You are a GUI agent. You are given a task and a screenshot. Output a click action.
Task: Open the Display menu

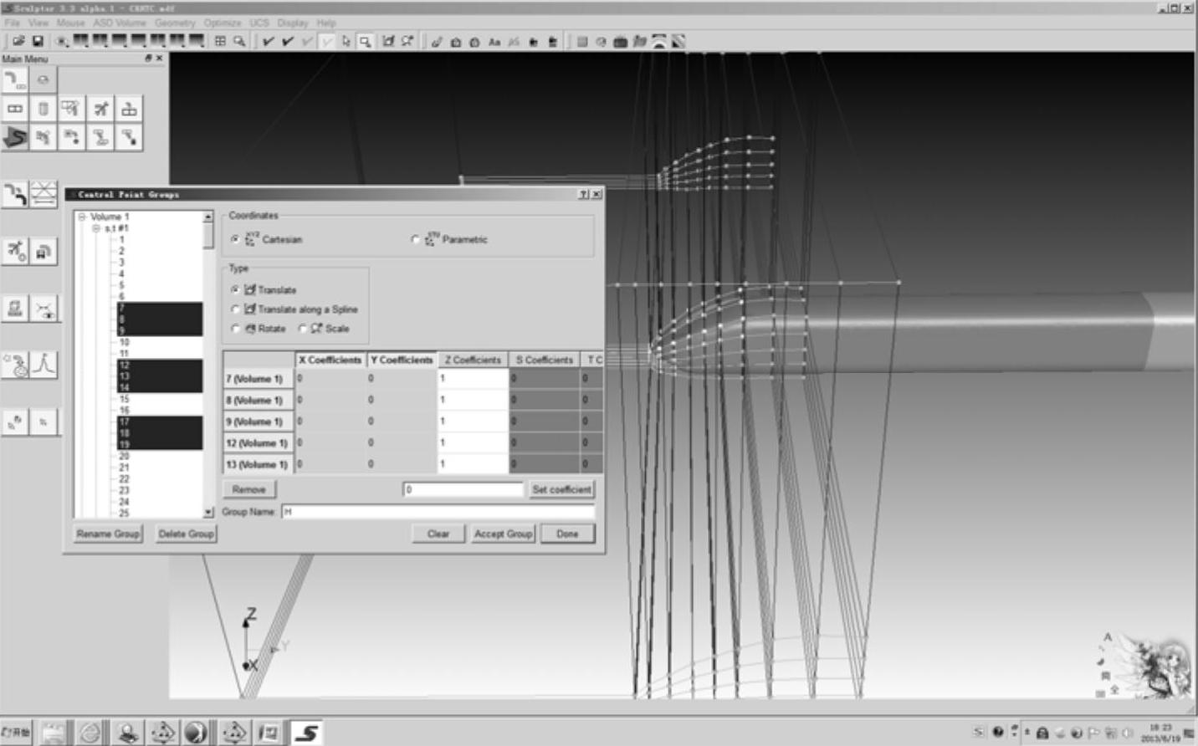click(x=293, y=23)
